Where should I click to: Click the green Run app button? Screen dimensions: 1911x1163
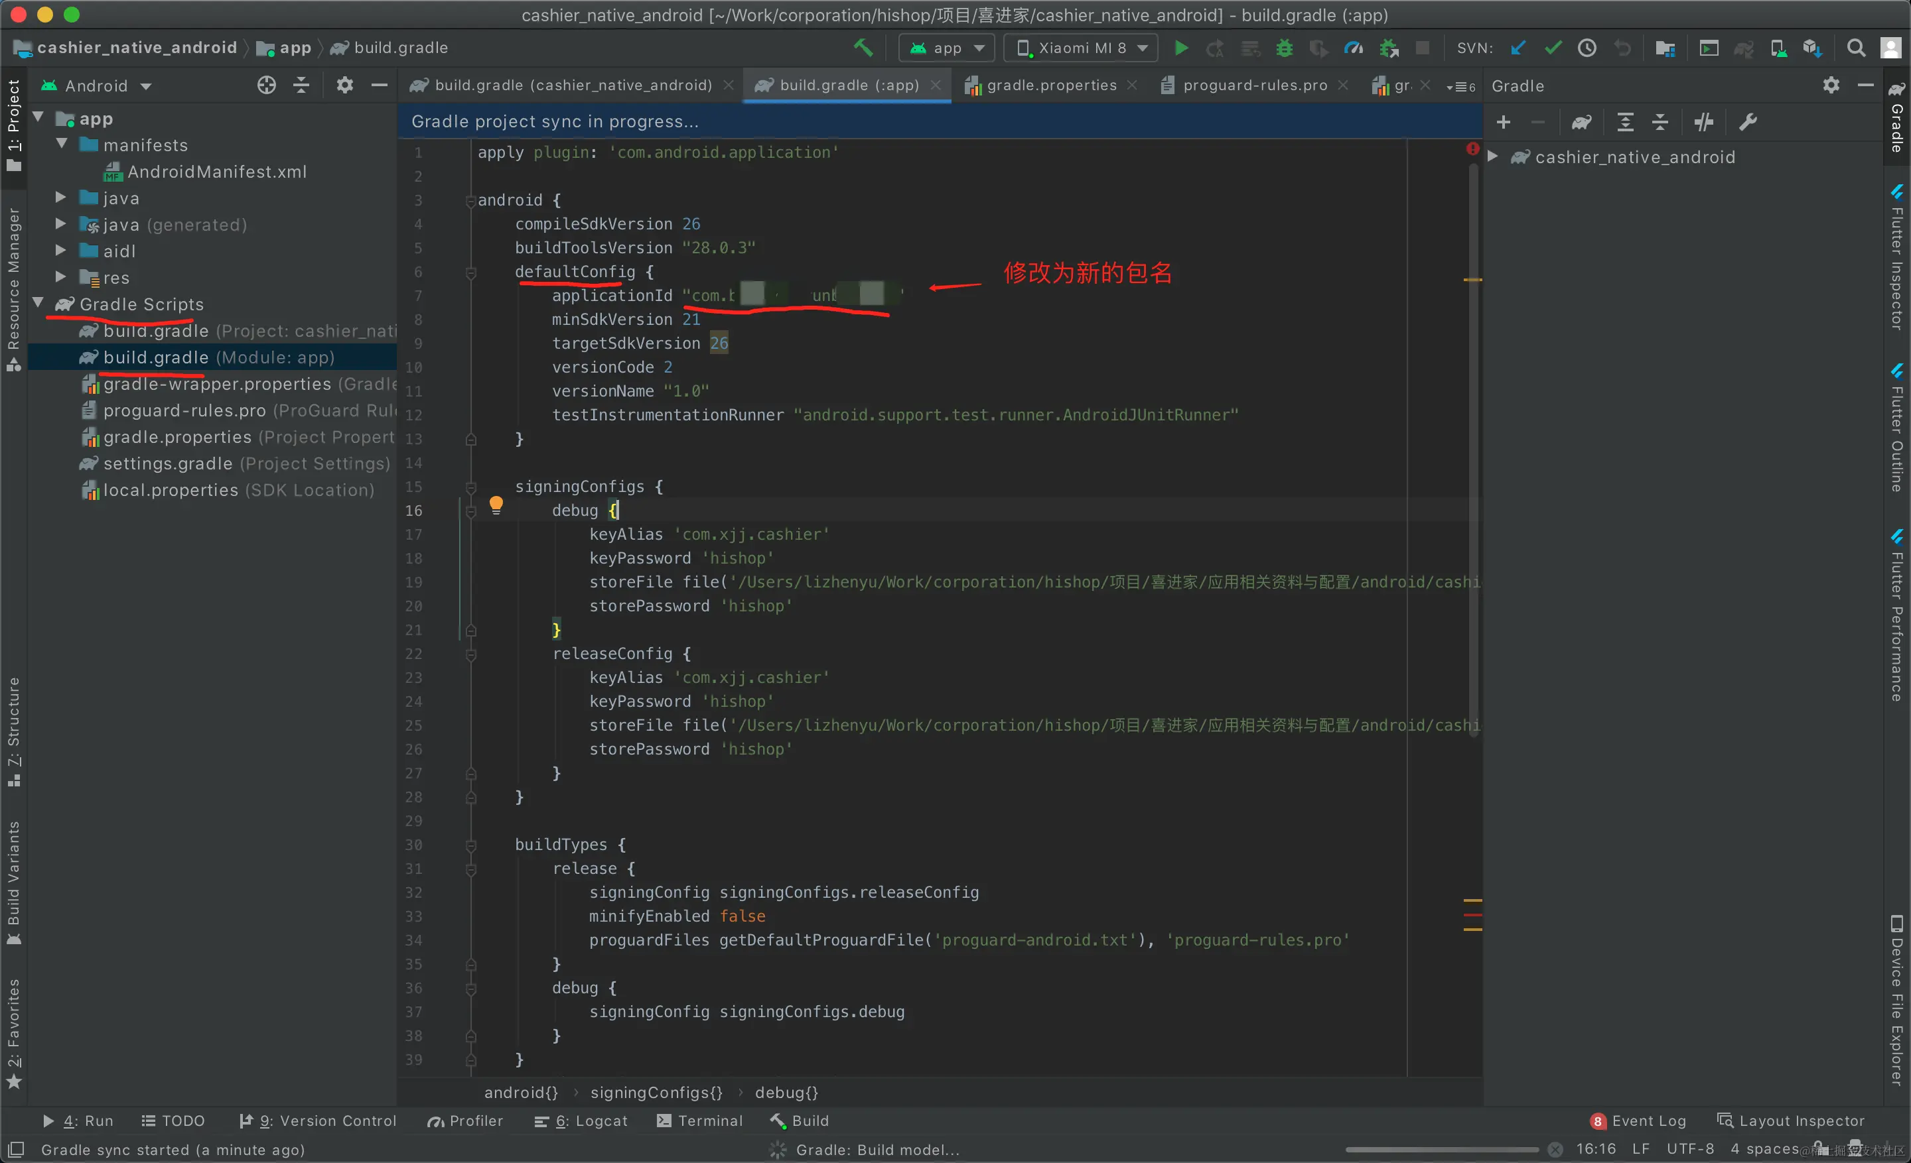tap(1180, 48)
